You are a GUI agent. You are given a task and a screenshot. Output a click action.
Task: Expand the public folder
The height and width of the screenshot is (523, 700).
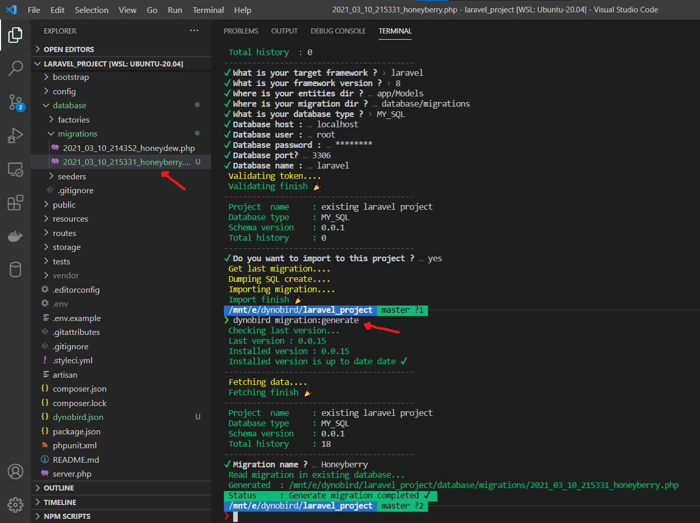[121, 205]
